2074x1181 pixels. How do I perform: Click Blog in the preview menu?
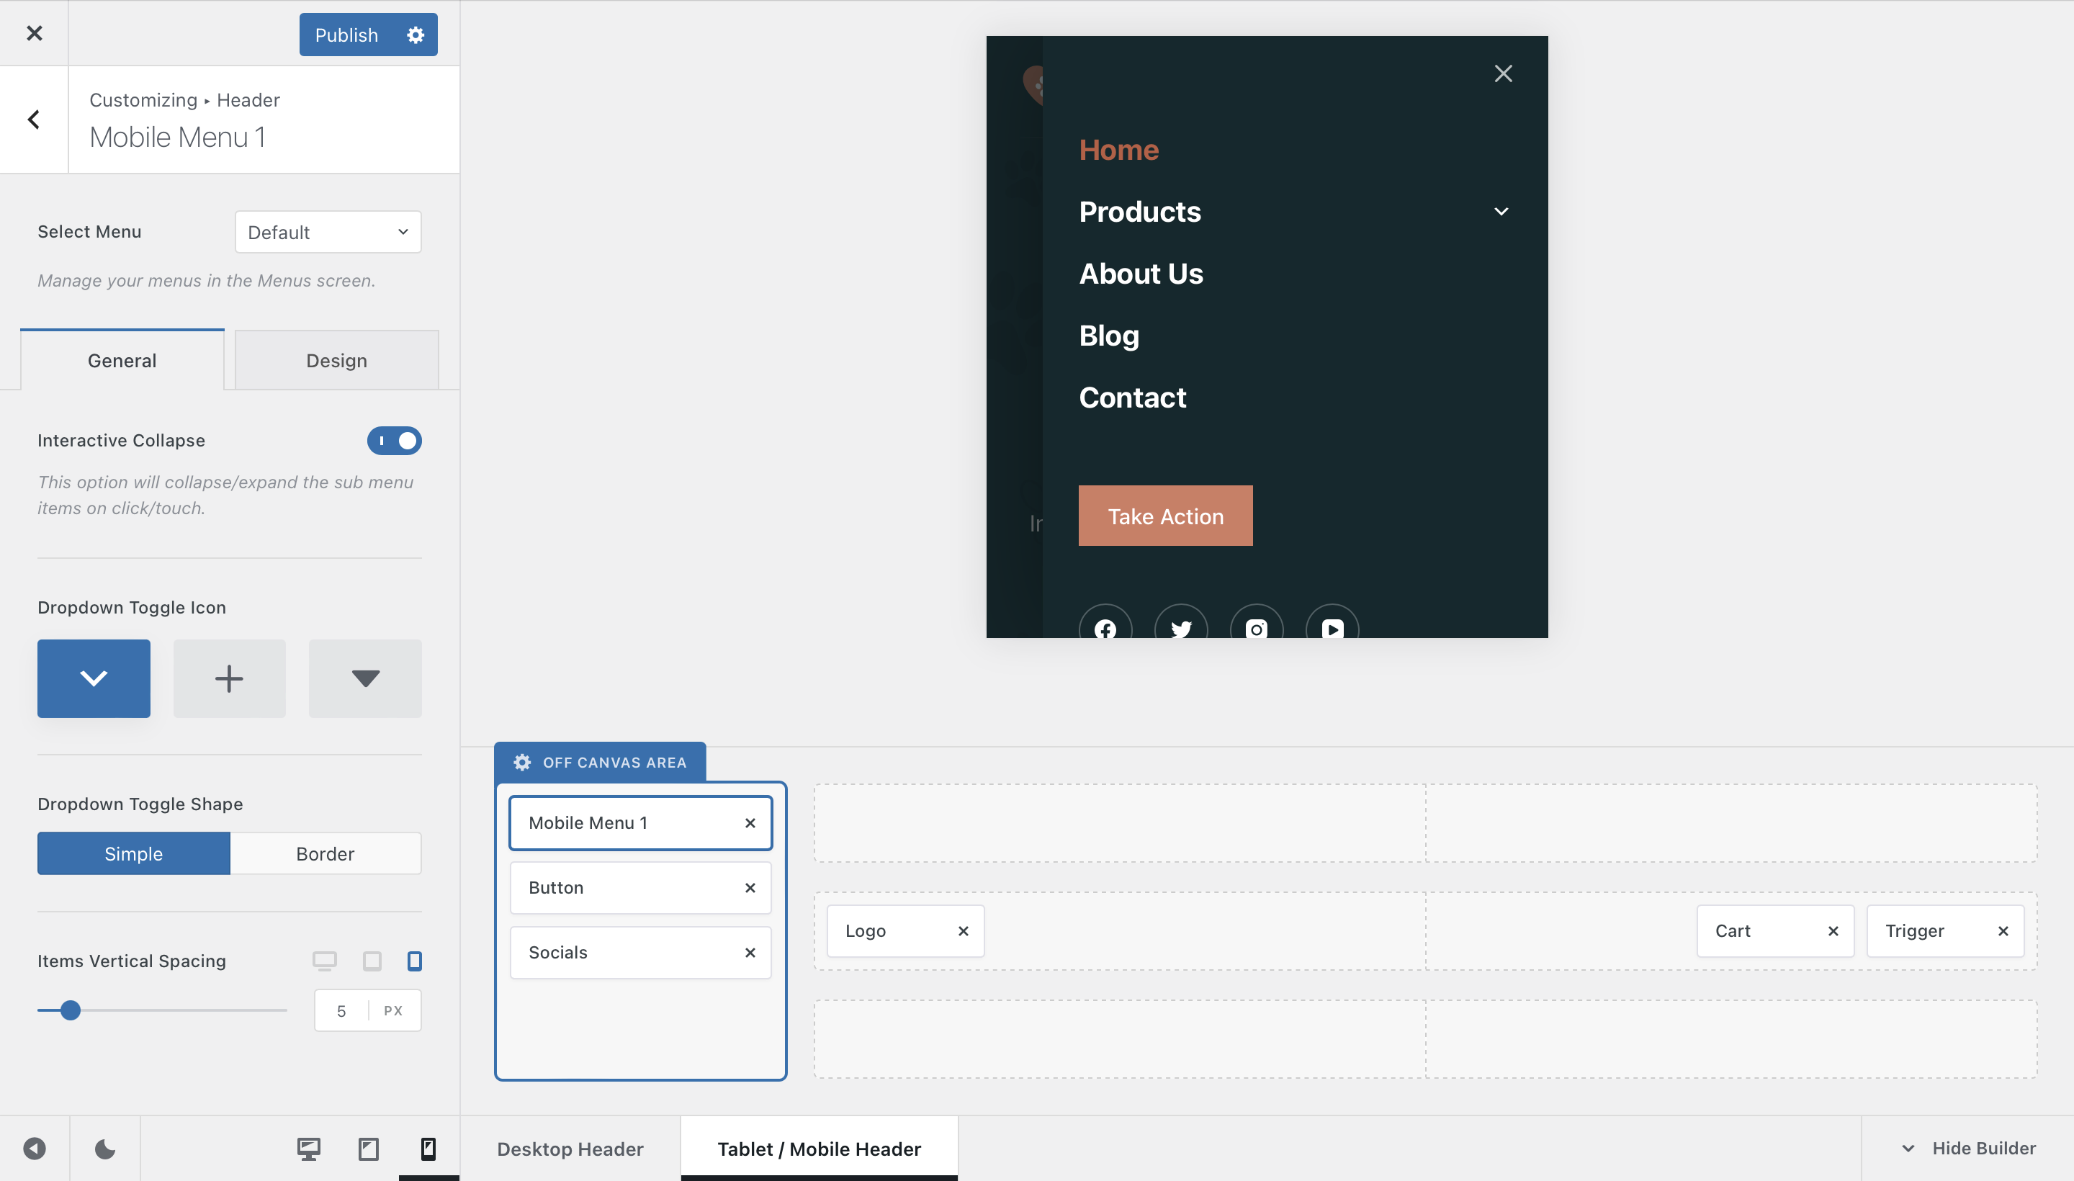coord(1109,336)
